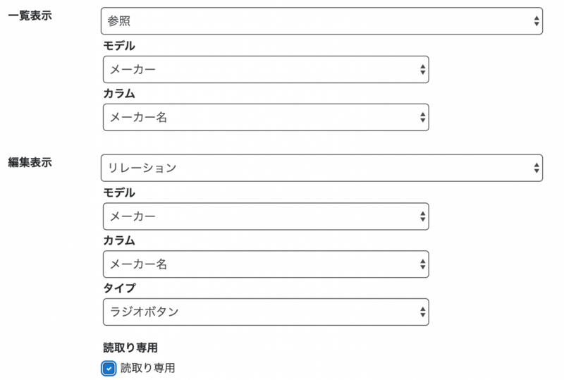Click the arrows icon on the ラジオボタン select
Viewport: 564px width, 380px height.
422,312
